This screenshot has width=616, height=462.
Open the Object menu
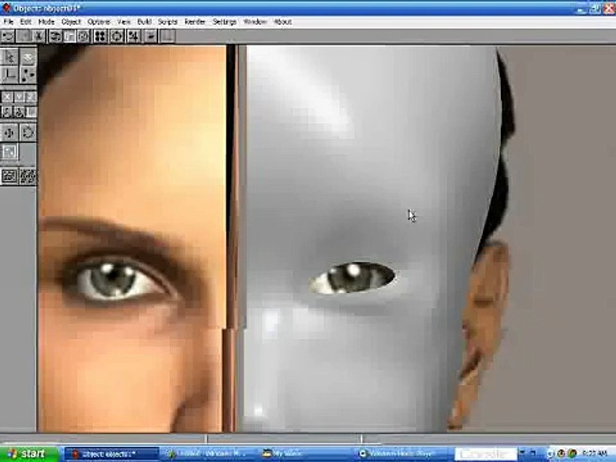pos(71,22)
